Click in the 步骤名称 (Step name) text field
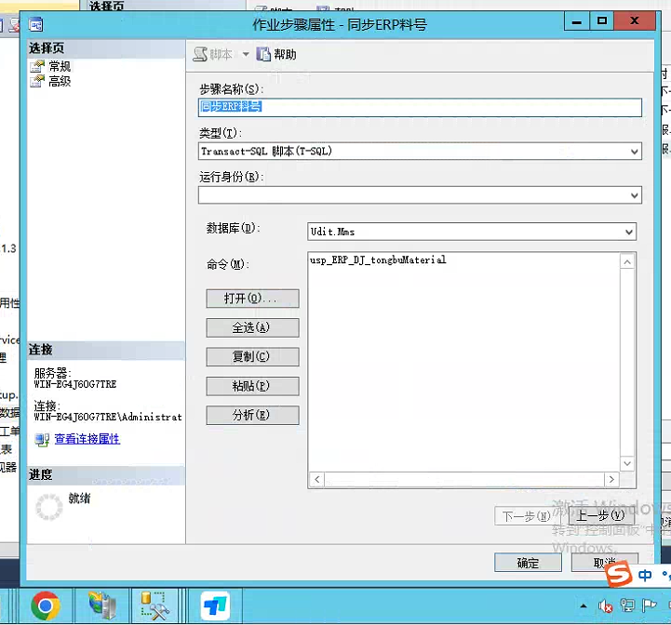This screenshot has width=671, height=625. point(419,108)
